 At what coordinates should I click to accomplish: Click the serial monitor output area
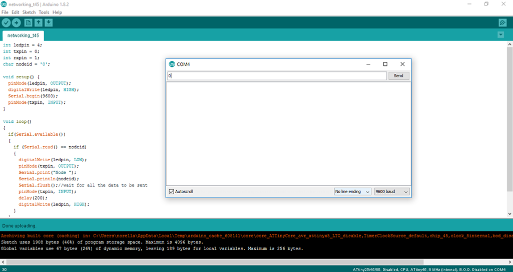[x=289, y=134]
